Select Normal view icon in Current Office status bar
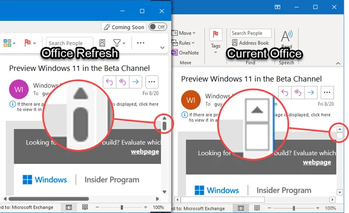The width and height of the screenshot is (349, 213). click(x=241, y=208)
